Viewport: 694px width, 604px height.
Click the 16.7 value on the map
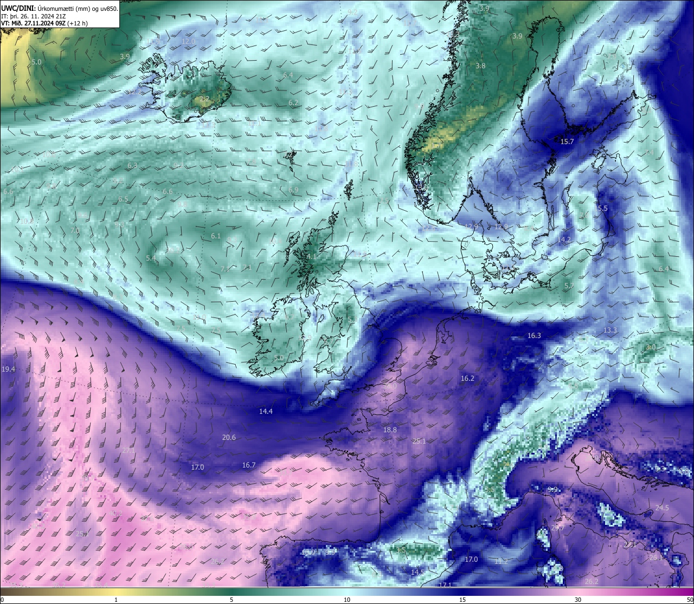coord(249,465)
